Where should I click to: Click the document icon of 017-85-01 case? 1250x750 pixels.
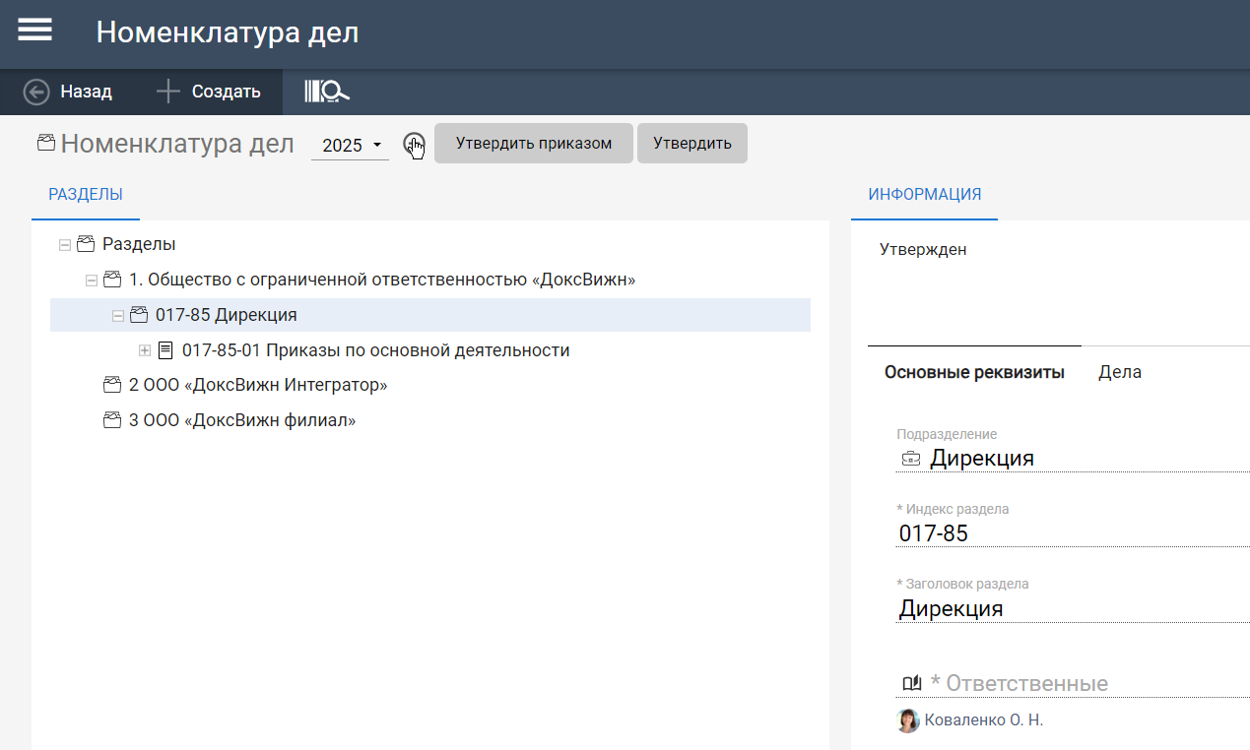pos(165,350)
